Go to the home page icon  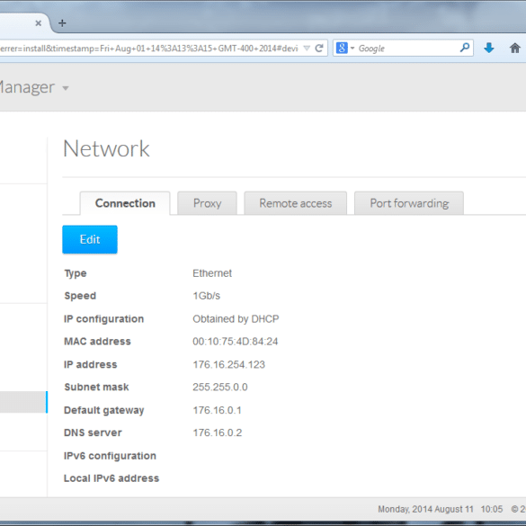click(515, 49)
